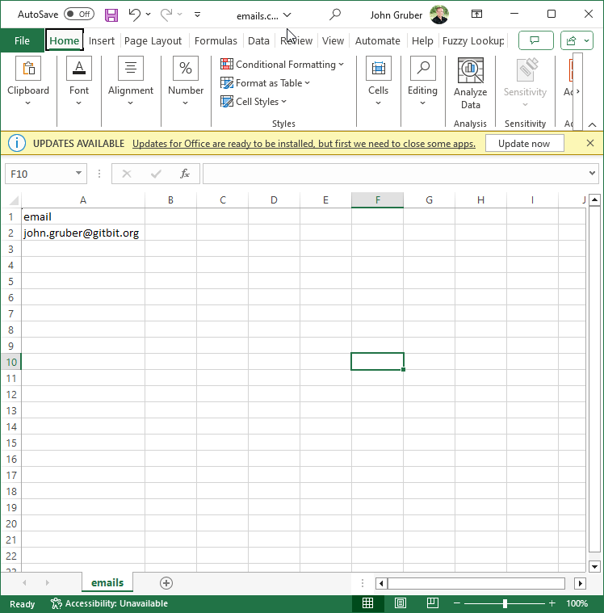Image resolution: width=604 pixels, height=613 pixels.
Task: Click Analyze Data
Action: 470,84
